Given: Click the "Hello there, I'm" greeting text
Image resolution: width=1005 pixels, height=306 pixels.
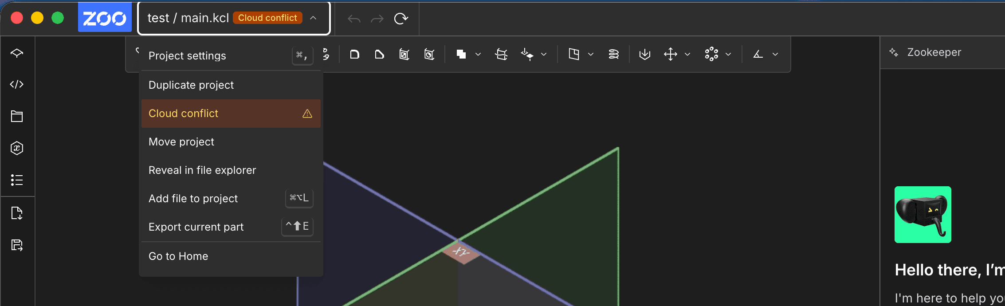Looking at the screenshot, I should (x=950, y=270).
